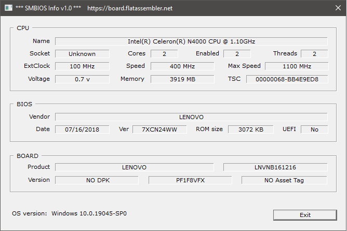Screen dimensions: 347x231
Task: Click the 'TSC' label
Action: coord(234,79)
